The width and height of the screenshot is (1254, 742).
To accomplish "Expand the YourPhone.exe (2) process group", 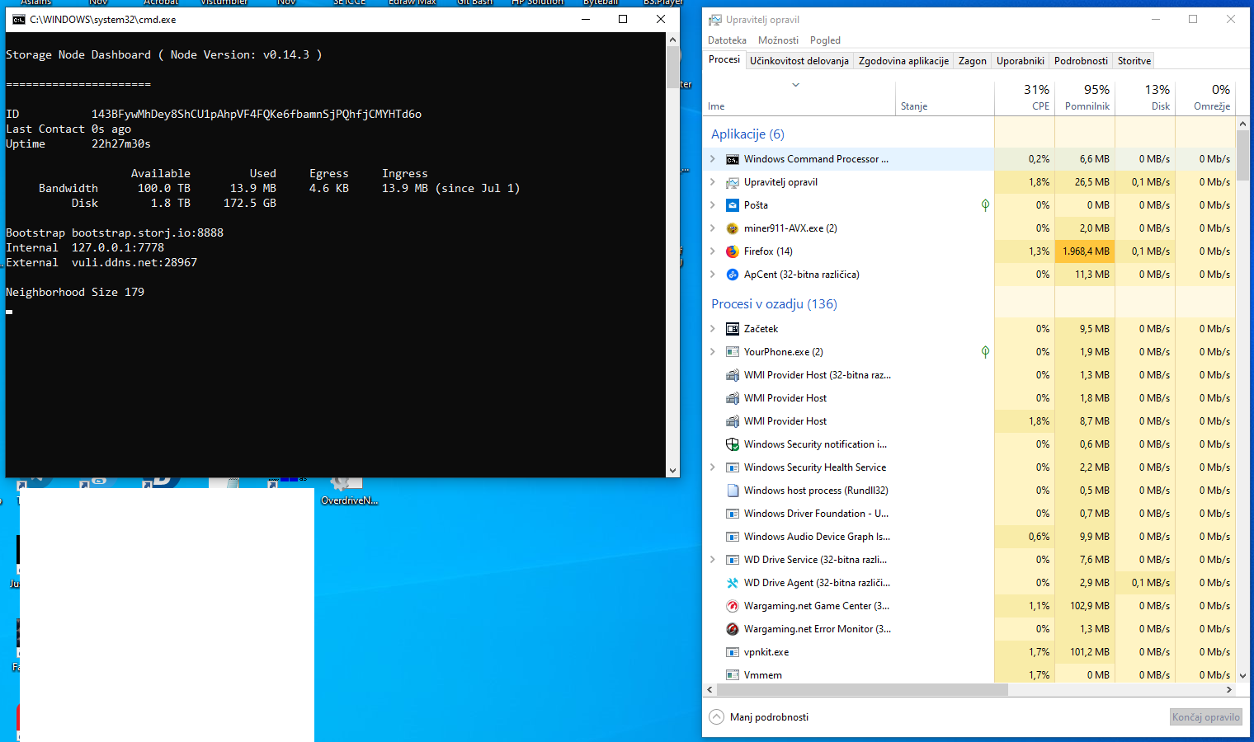I will (x=713, y=352).
